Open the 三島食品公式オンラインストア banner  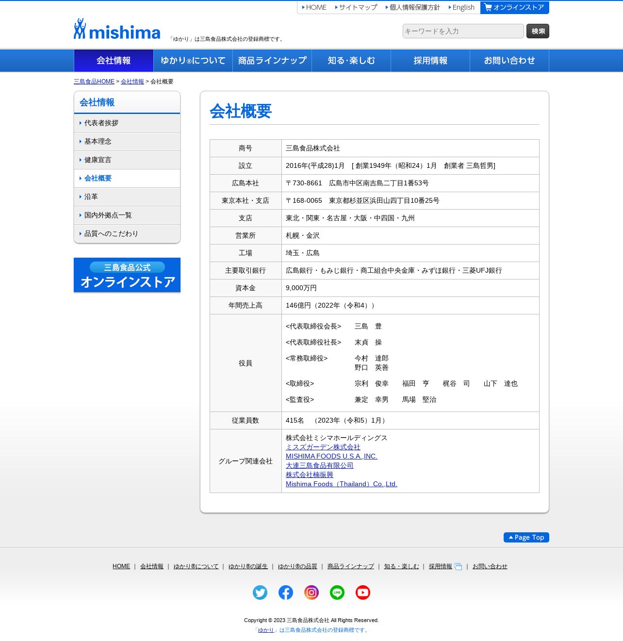click(x=127, y=275)
